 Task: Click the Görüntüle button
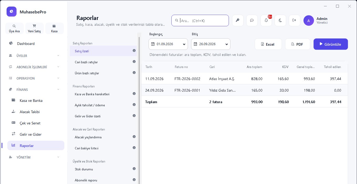331,44
